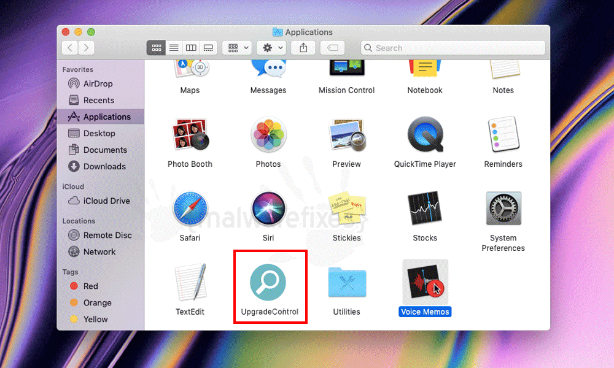Viewport: 614px width, 368px height.
Task: Select the Safari compass icon
Action: click(190, 209)
